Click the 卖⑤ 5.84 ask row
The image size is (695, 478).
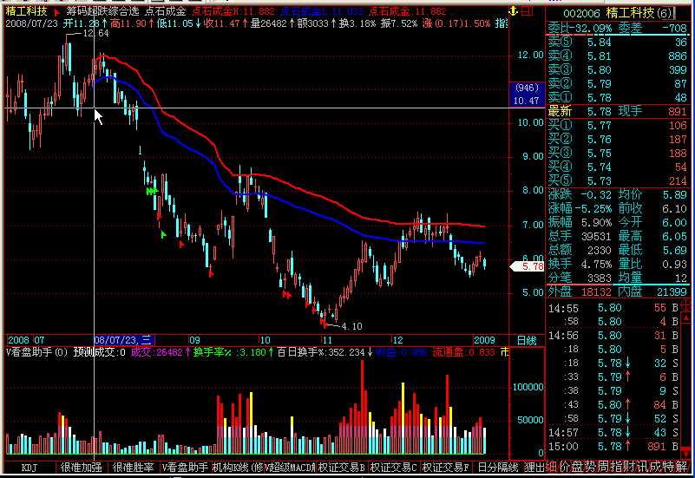click(618, 43)
